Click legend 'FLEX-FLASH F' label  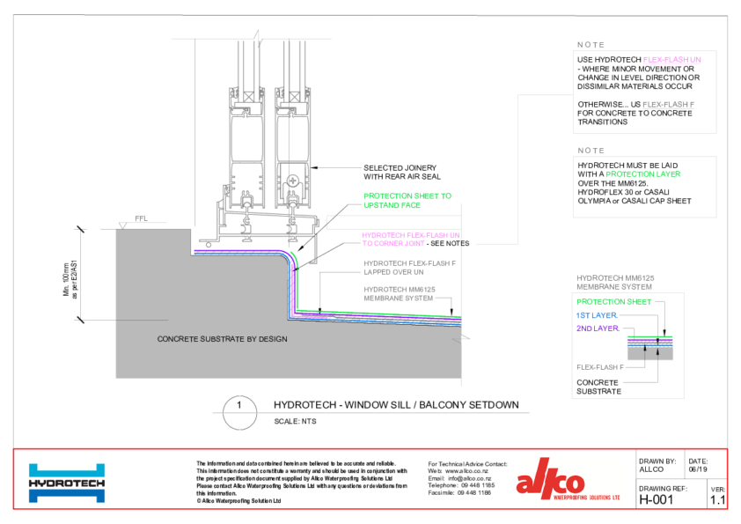coord(600,367)
